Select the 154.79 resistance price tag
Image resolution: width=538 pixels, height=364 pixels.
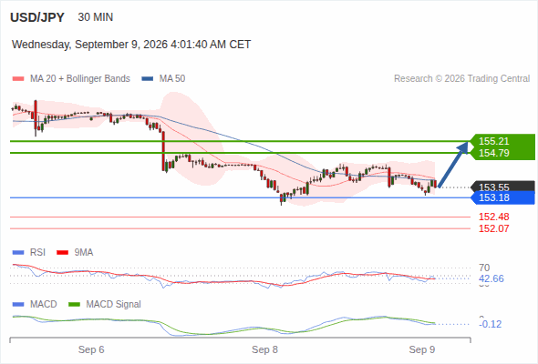point(494,153)
